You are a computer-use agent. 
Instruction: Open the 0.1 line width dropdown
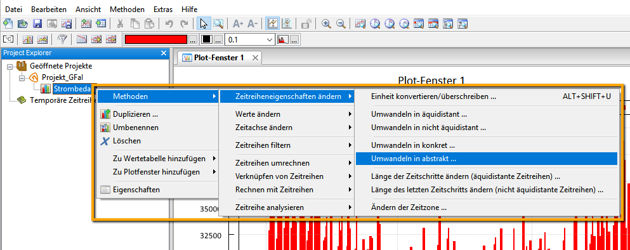269,40
